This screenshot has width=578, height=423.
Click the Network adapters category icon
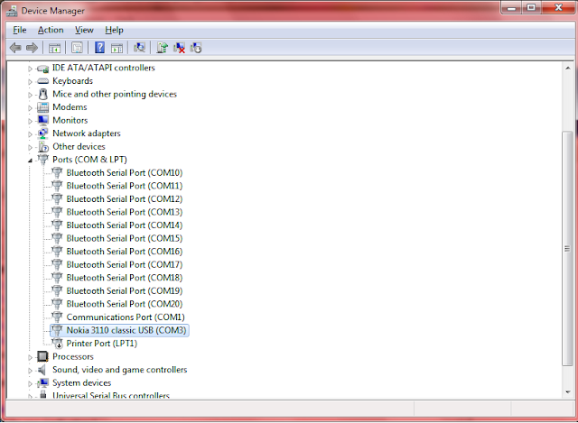coord(42,133)
